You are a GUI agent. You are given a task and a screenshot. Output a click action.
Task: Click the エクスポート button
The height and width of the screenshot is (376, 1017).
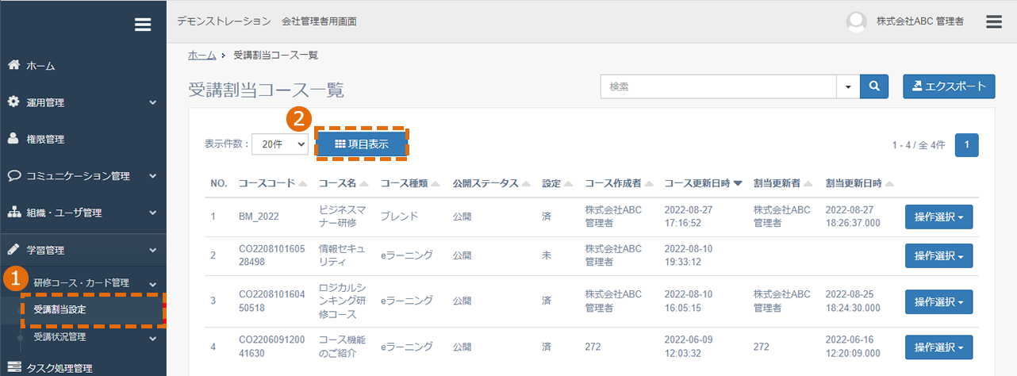949,86
